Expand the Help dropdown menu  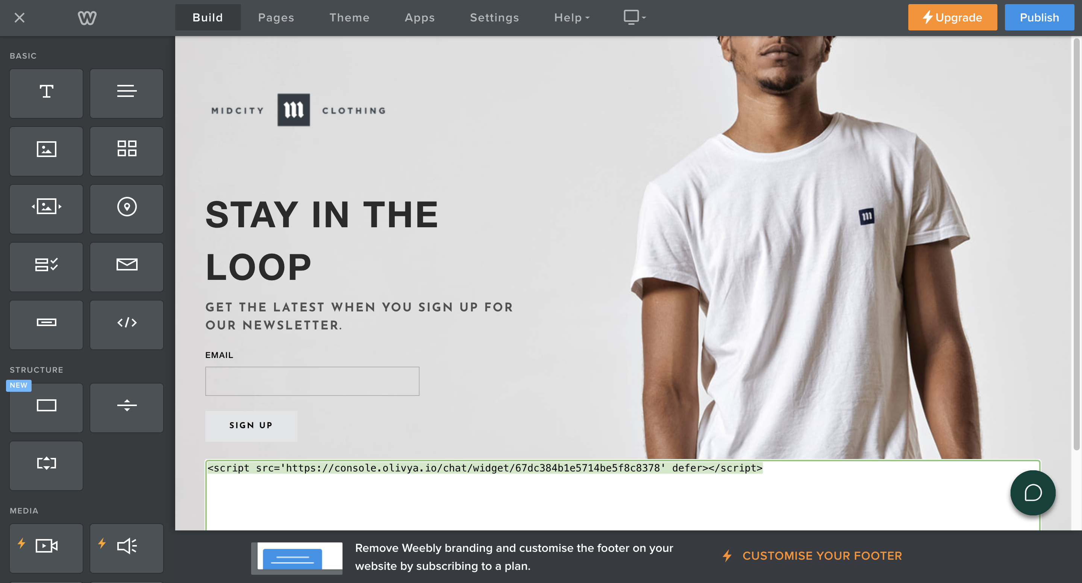pos(572,18)
